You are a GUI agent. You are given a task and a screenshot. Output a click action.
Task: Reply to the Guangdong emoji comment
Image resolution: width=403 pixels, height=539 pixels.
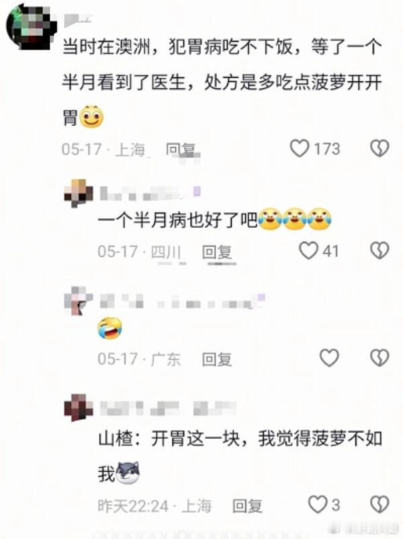(217, 359)
